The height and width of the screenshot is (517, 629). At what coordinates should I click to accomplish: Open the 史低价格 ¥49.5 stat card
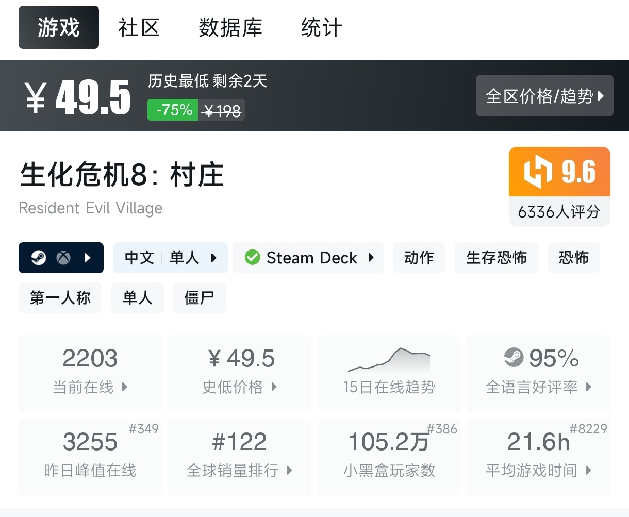(240, 373)
